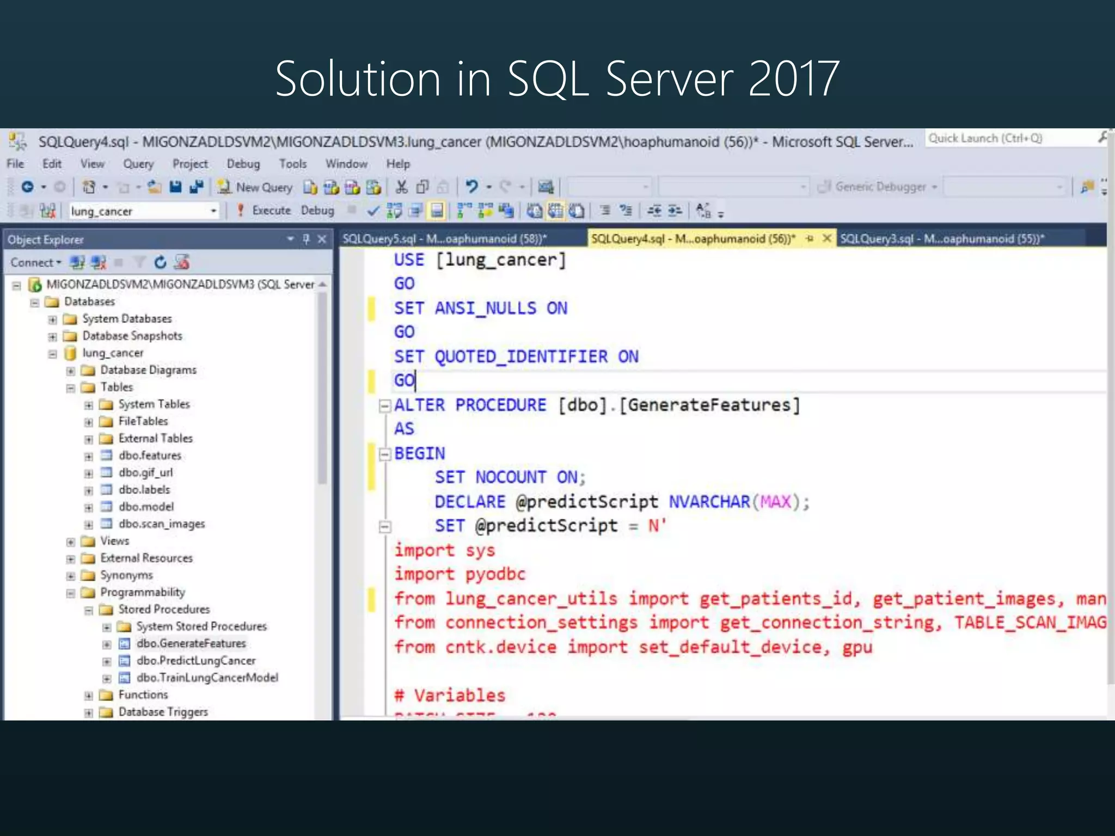Click the Undo arrow icon

471,187
